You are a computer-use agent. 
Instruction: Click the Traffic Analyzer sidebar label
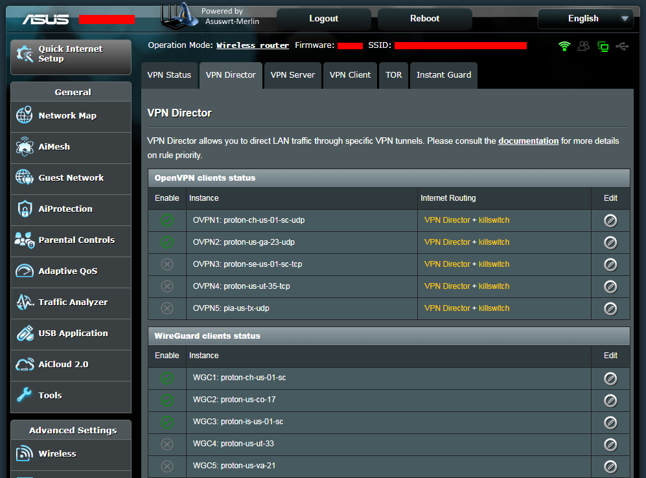(73, 302)
